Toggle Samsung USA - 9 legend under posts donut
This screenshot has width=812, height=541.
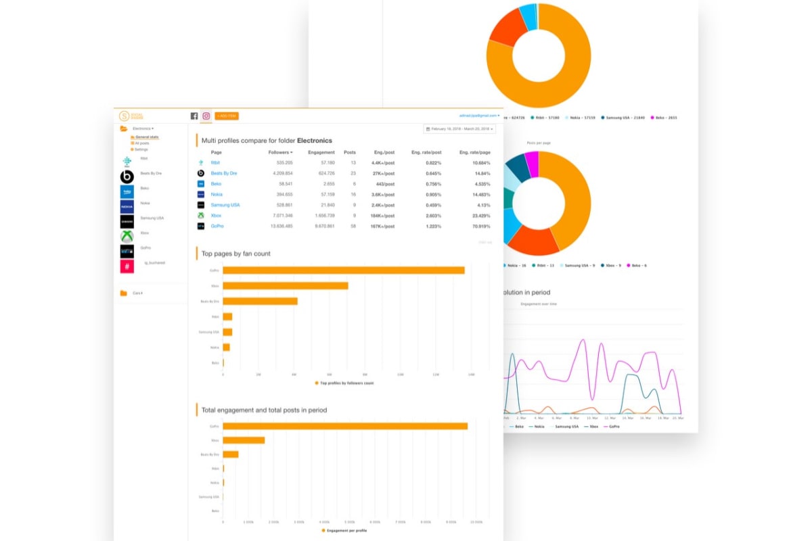(577, 265)
